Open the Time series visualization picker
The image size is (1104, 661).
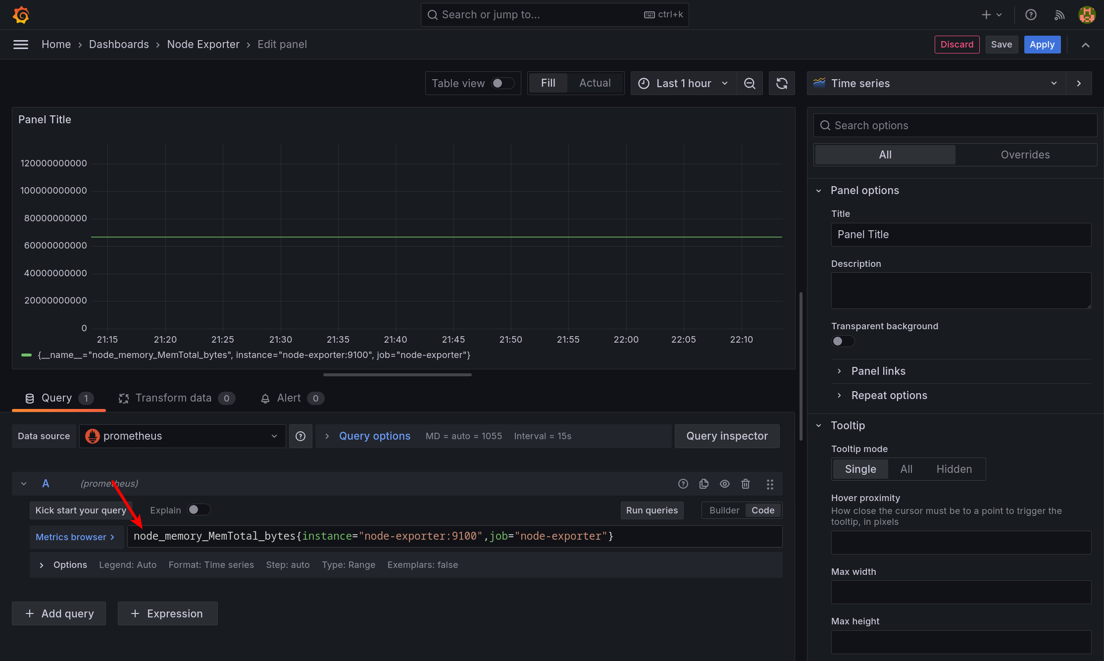[x=937, y=83]
